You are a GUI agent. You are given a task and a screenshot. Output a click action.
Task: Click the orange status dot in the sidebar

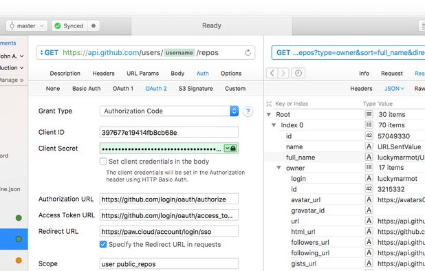19,261
